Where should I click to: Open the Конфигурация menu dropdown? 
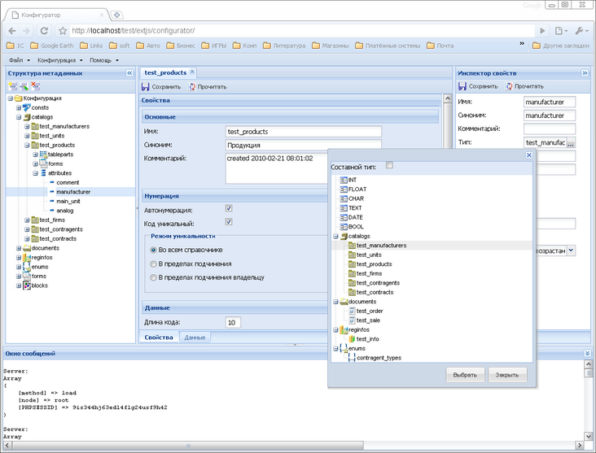tap(59, 60)
